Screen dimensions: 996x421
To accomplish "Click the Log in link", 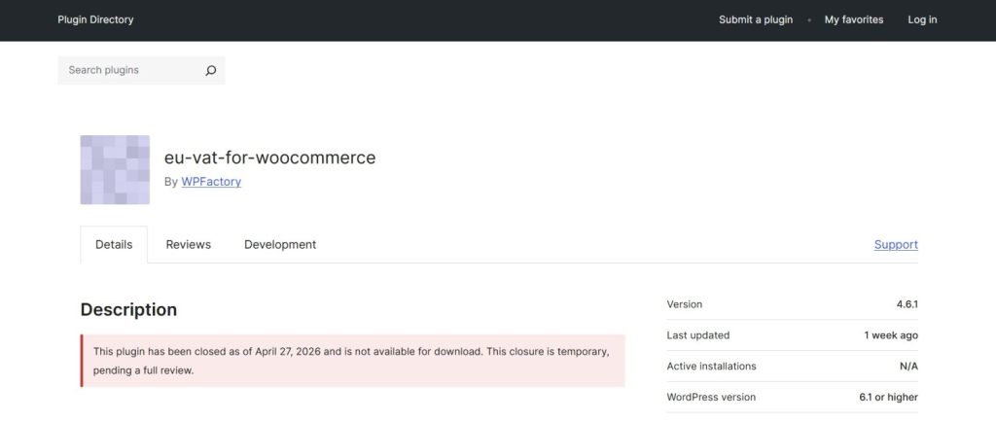I will [x=922, y=19].
